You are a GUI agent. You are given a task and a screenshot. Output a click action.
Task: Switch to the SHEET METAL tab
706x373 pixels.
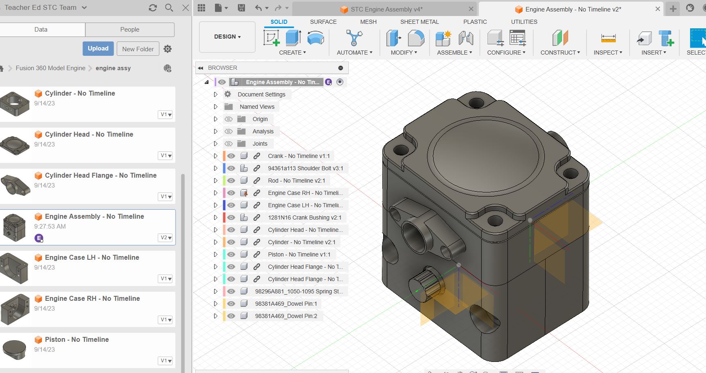(x=419, y=22)
